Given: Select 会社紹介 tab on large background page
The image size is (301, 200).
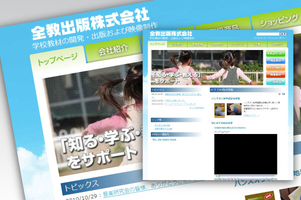Looking at the screenshot, I should pyautogui.click(x=113, y=50).
